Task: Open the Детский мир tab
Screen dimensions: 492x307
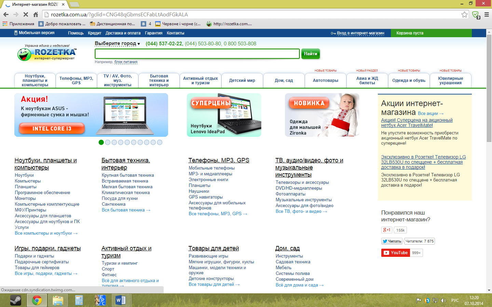Action: (242, 81)
